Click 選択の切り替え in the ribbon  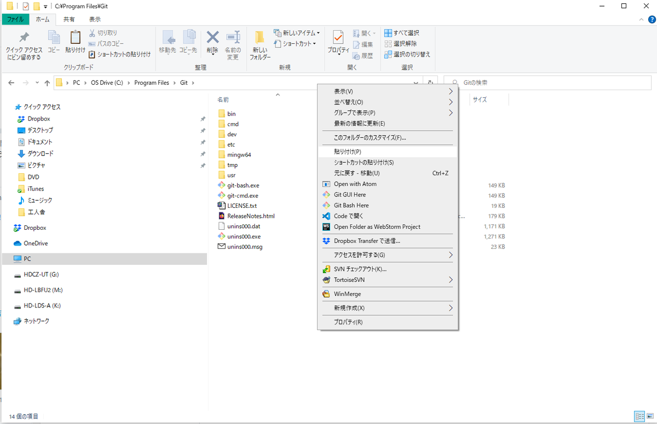pyautogui.click(x=407, y=54)
